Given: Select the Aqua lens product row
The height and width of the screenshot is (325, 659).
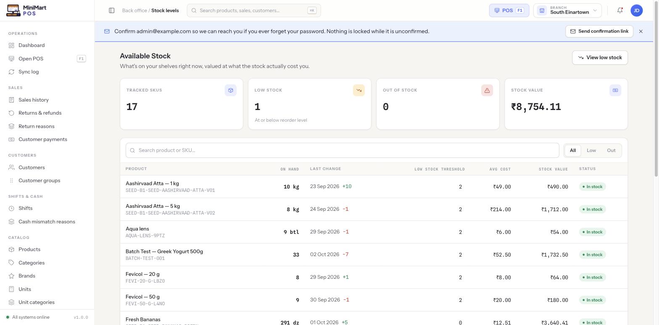Looking at the screenshot, I should click(374, 232).
